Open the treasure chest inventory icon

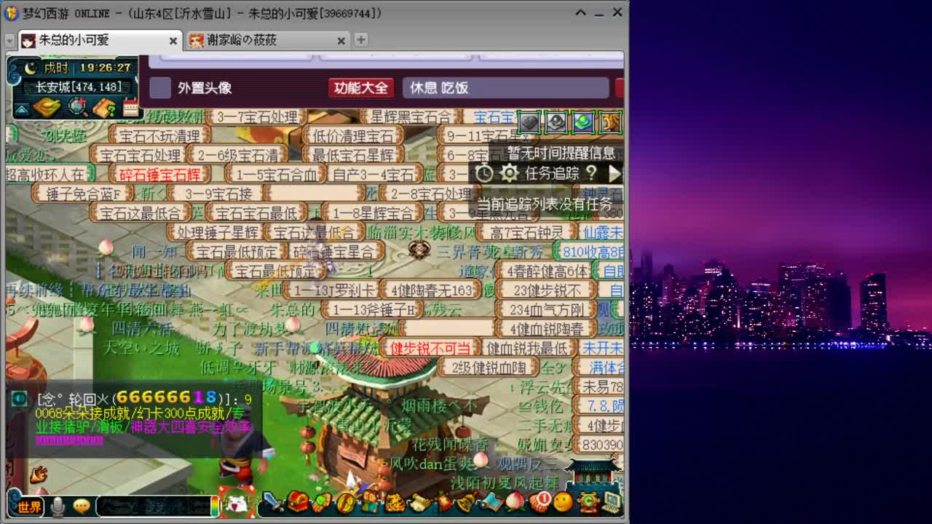pyautogui.click(x=296, y=502)
